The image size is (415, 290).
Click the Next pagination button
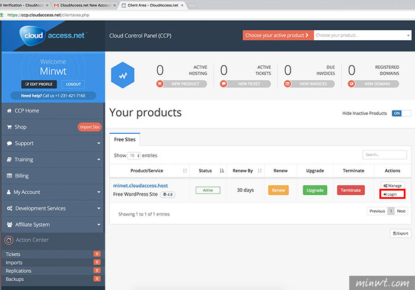point(401,211)
